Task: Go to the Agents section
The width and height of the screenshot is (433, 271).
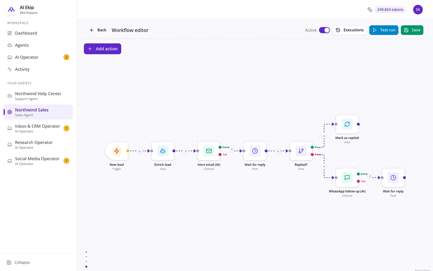Action: (x=38, y=45)
